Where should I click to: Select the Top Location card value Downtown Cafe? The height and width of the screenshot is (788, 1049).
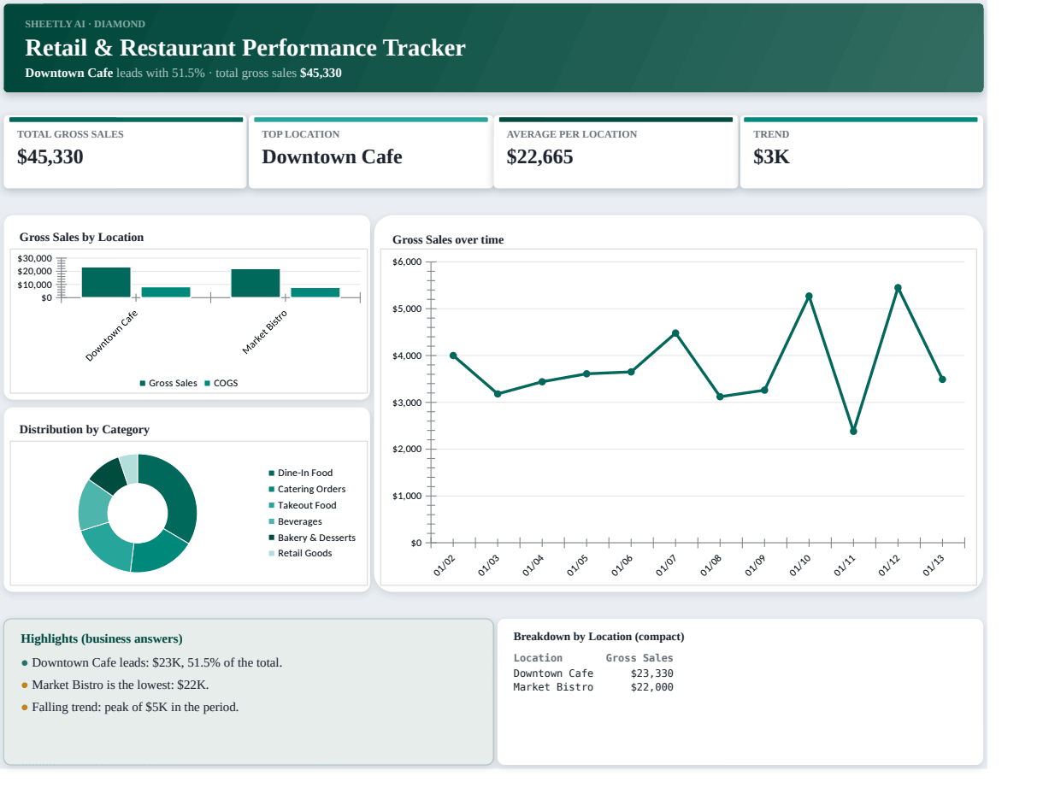click(332, 157)
